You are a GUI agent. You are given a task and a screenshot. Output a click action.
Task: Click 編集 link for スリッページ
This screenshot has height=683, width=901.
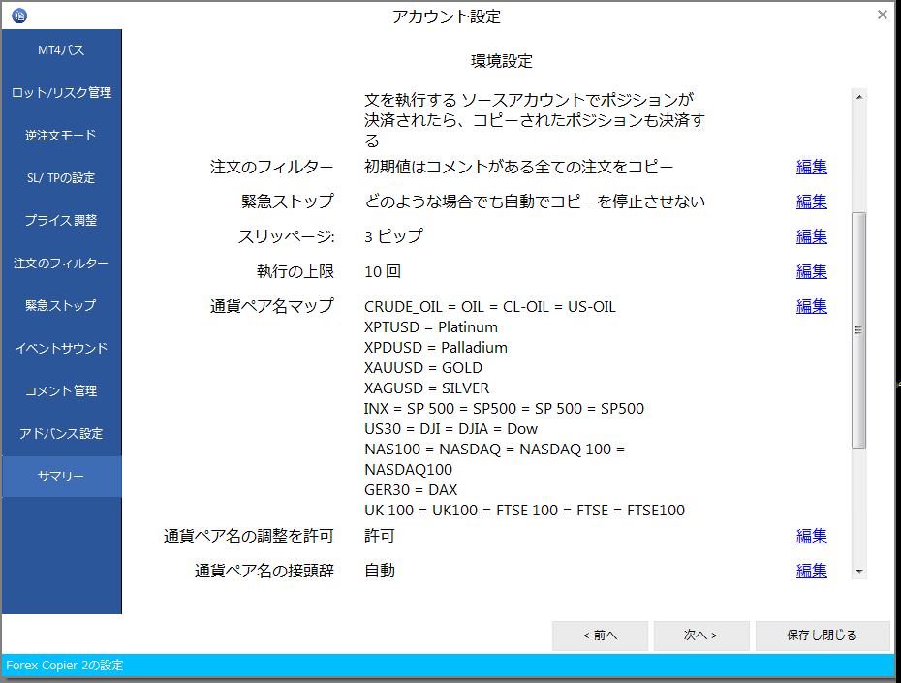pyautogui.click(x=811, y=236)
